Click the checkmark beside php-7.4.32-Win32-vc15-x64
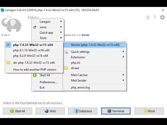 pyautogui.click(x=8, y=45)
